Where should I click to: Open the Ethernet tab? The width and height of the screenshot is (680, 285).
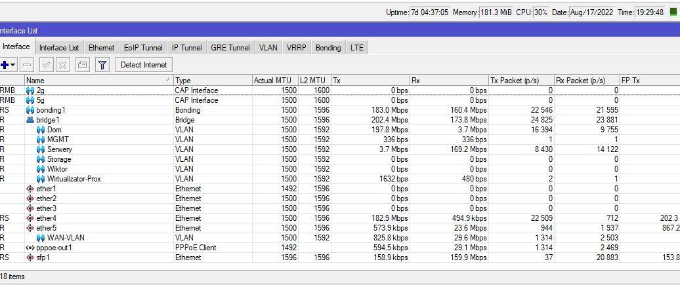coord(102,48)
